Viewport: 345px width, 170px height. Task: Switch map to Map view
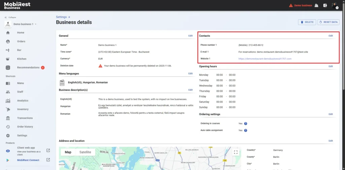(x=68, y=152)
